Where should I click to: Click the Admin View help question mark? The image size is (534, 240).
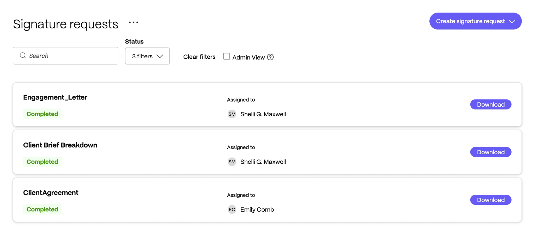[x=270, y=57]
